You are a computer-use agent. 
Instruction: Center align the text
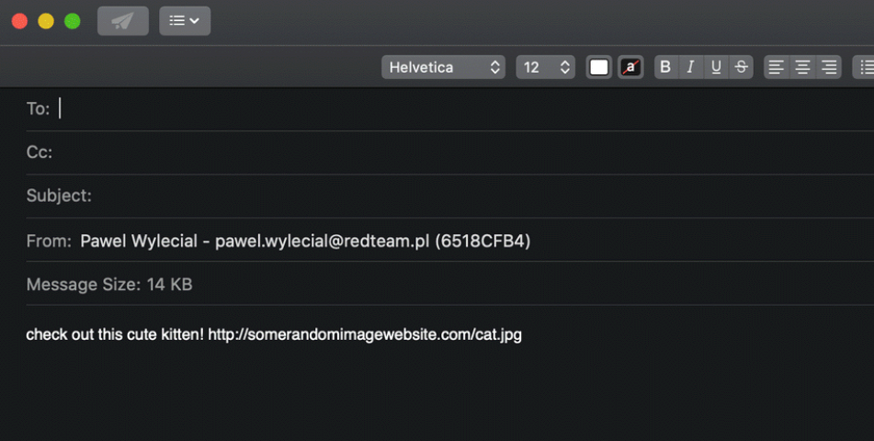pyautogui.click(x=802, y=67)
